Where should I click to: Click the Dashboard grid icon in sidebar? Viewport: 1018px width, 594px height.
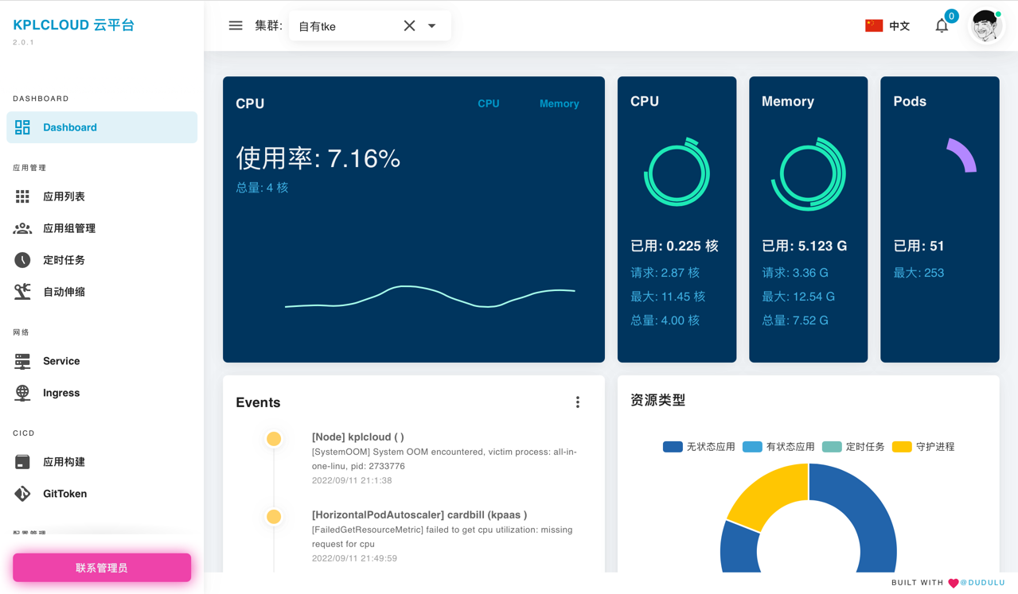[22, 127]
